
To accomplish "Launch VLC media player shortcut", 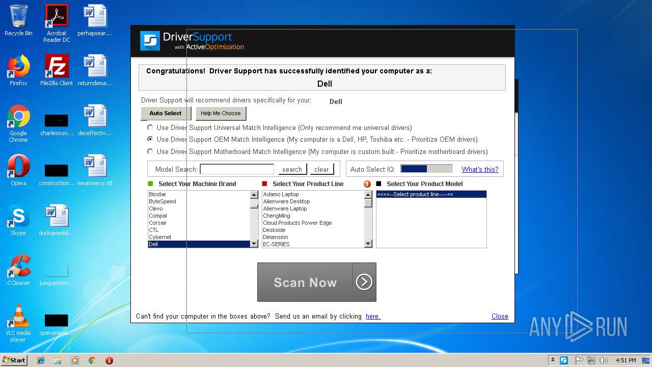I will click(18, 323).
